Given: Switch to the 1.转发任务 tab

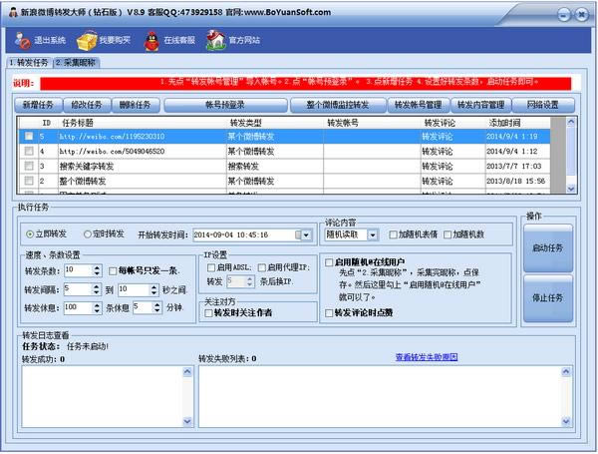Looking at the screenshot, I should coord(29,63).
